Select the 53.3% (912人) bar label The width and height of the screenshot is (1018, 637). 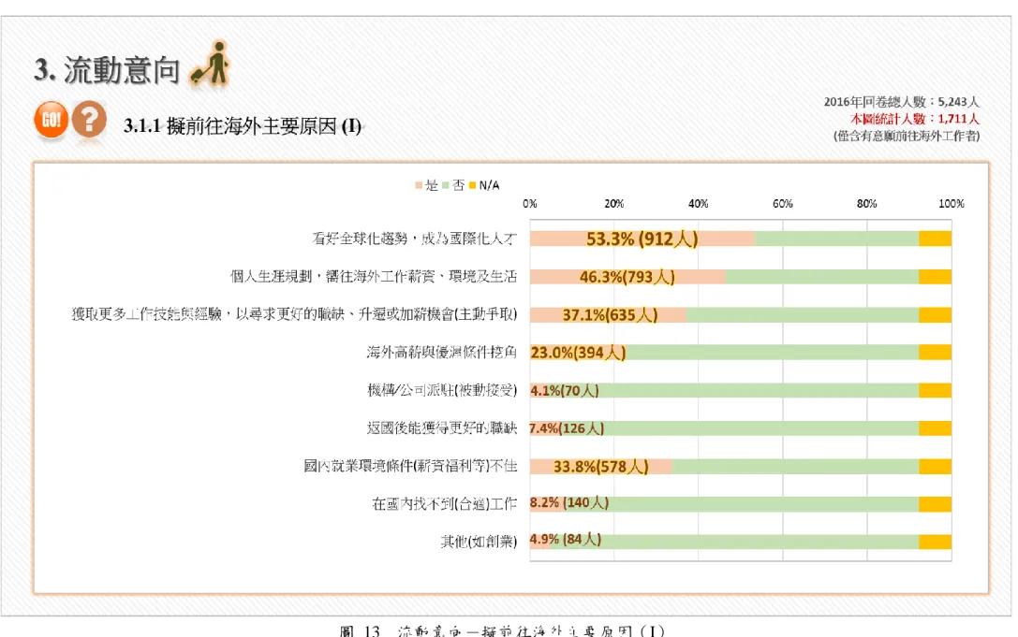coord(642,239)
